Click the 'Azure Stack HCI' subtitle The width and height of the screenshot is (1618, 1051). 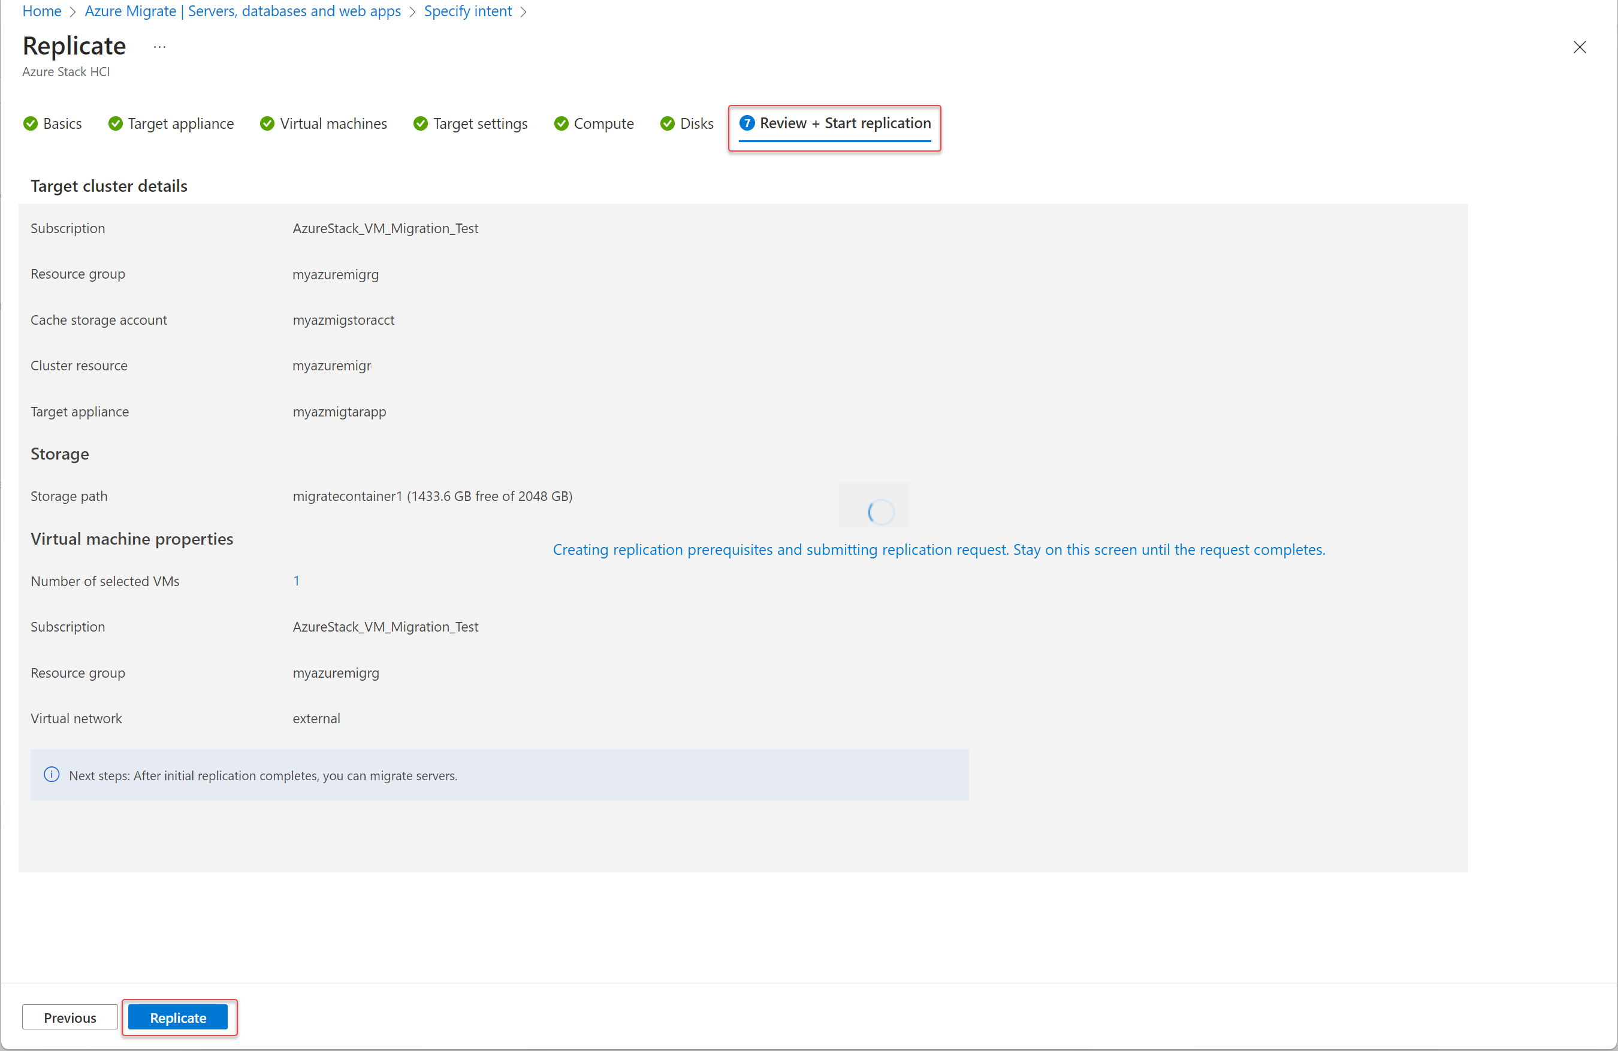66,71
